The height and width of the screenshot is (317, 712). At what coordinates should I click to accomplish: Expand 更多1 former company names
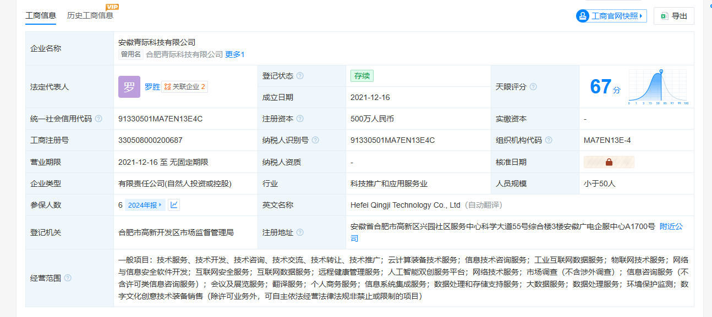235,54
